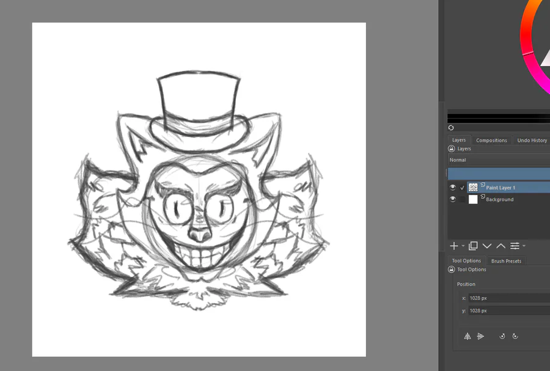
Task: Open layer properties sliders icon
Action: pyautogui.click(x=515, y=246)
